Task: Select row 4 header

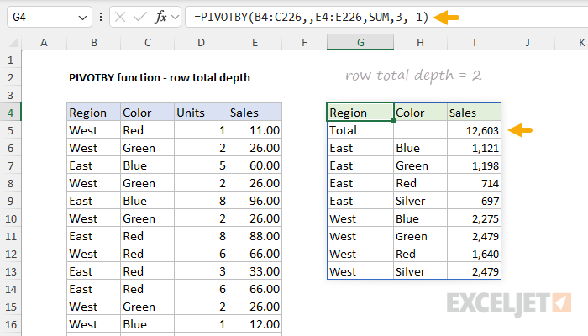Action: (x=10, y=113)
